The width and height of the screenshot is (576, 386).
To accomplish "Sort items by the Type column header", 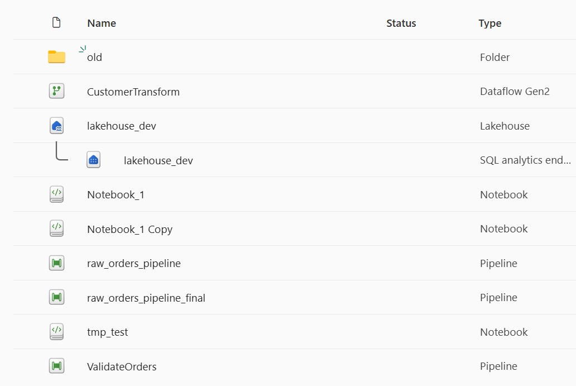I will (x=489, y=23).
